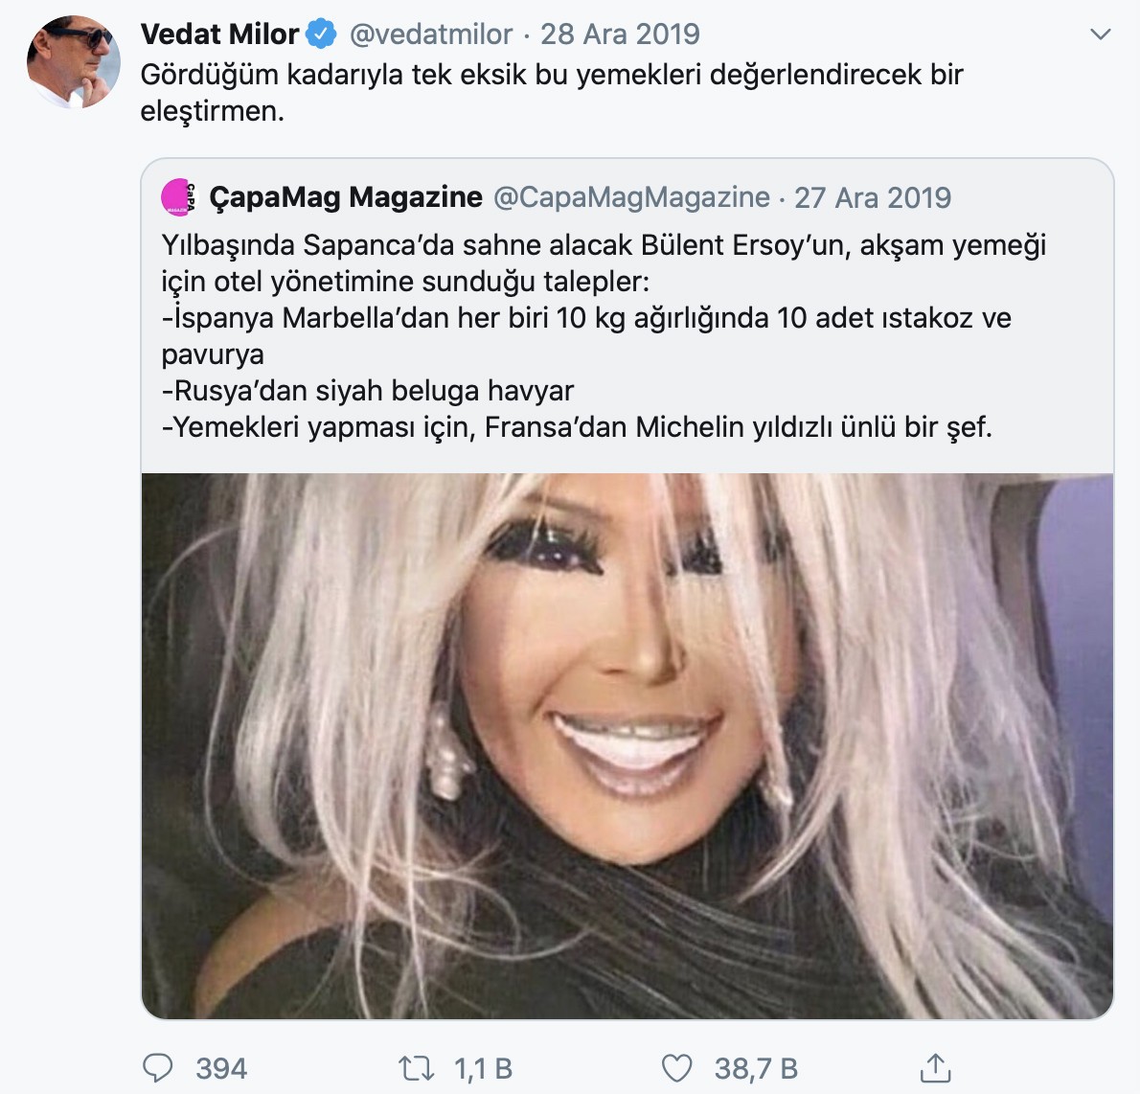
Task: Like the tweet with the heart icon
Action: pyautogui.click(x=676, y=1068)
